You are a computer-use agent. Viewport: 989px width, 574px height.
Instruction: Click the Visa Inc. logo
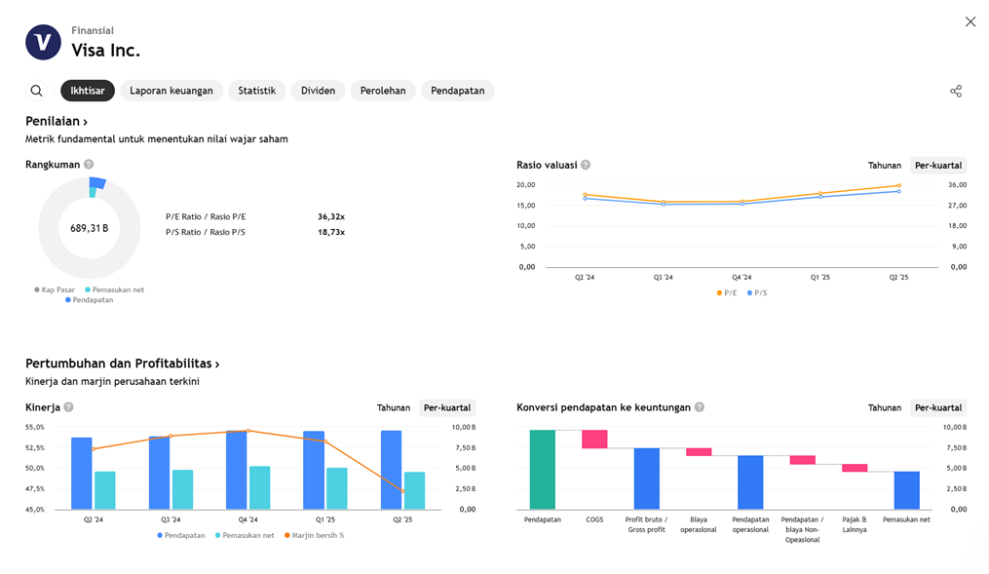click(43, 42)
